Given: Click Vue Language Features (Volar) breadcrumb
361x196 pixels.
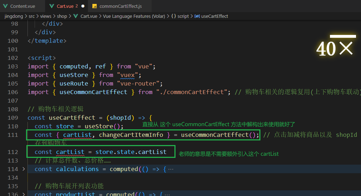Looking at the screenshot, I should 134,16.
